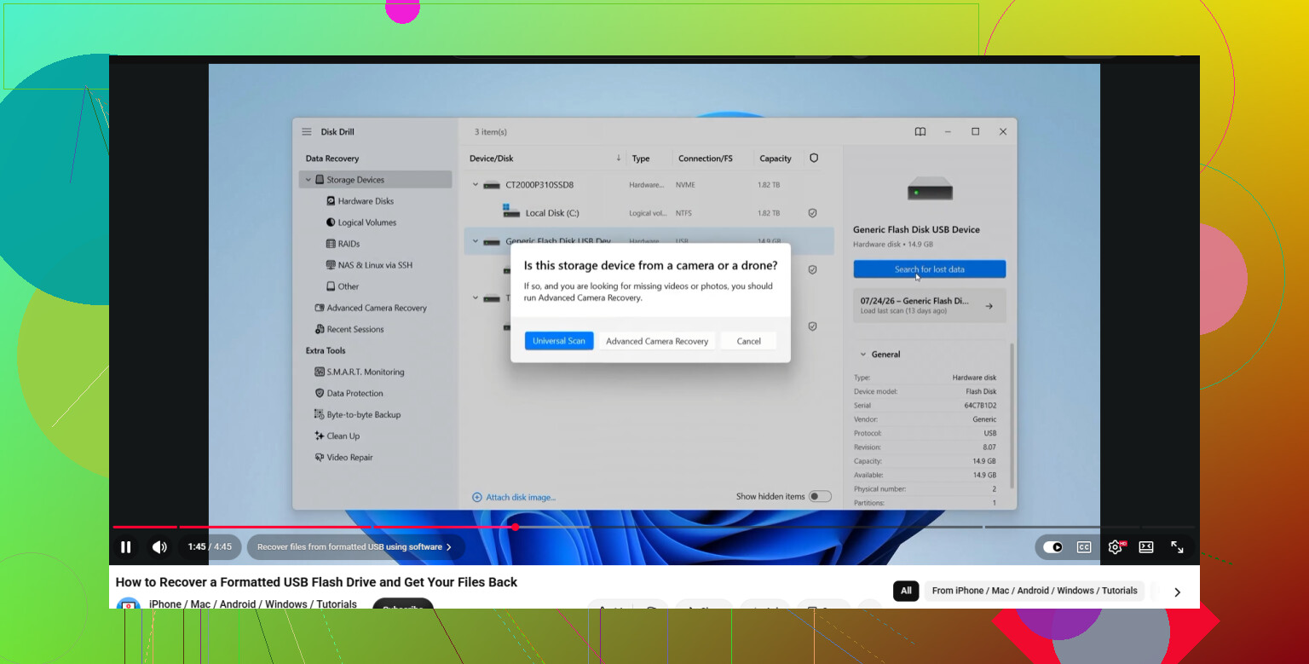Viewport: 1309px width, 664px height.
Task: Open YouTube player settings gear
Action: click(1116, 547)
